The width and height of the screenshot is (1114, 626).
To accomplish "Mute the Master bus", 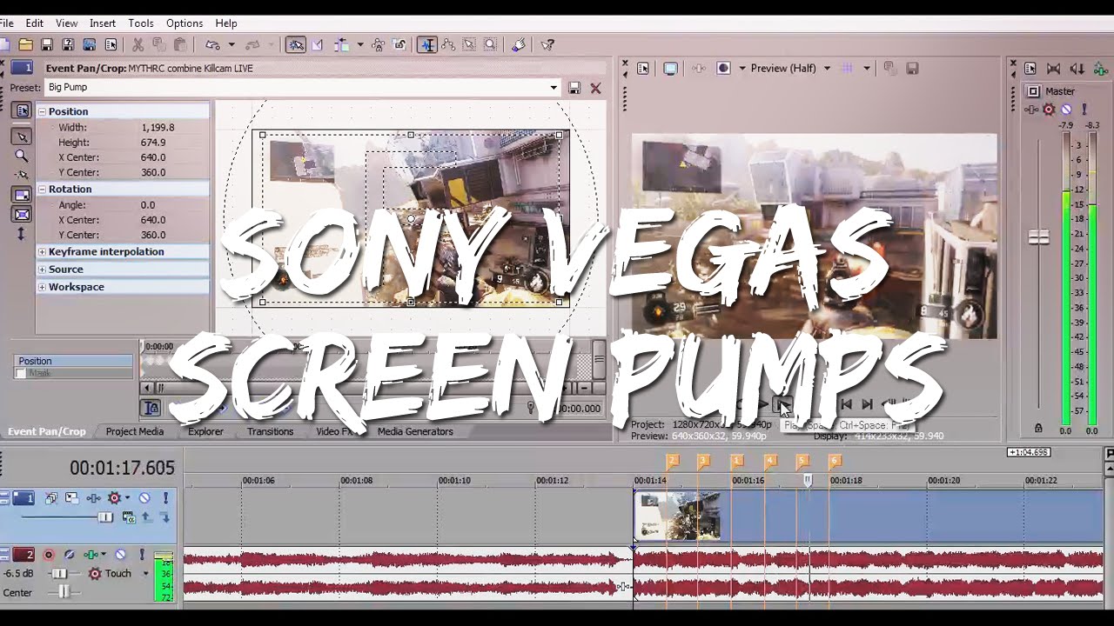I will tap(1066, 110).
